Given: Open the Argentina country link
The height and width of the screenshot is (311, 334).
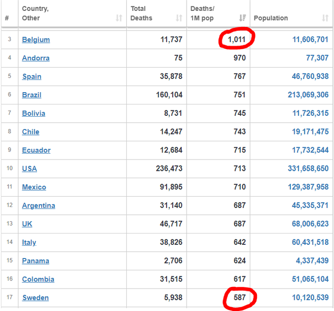Looking at the screenshot, I should [38, 206].
